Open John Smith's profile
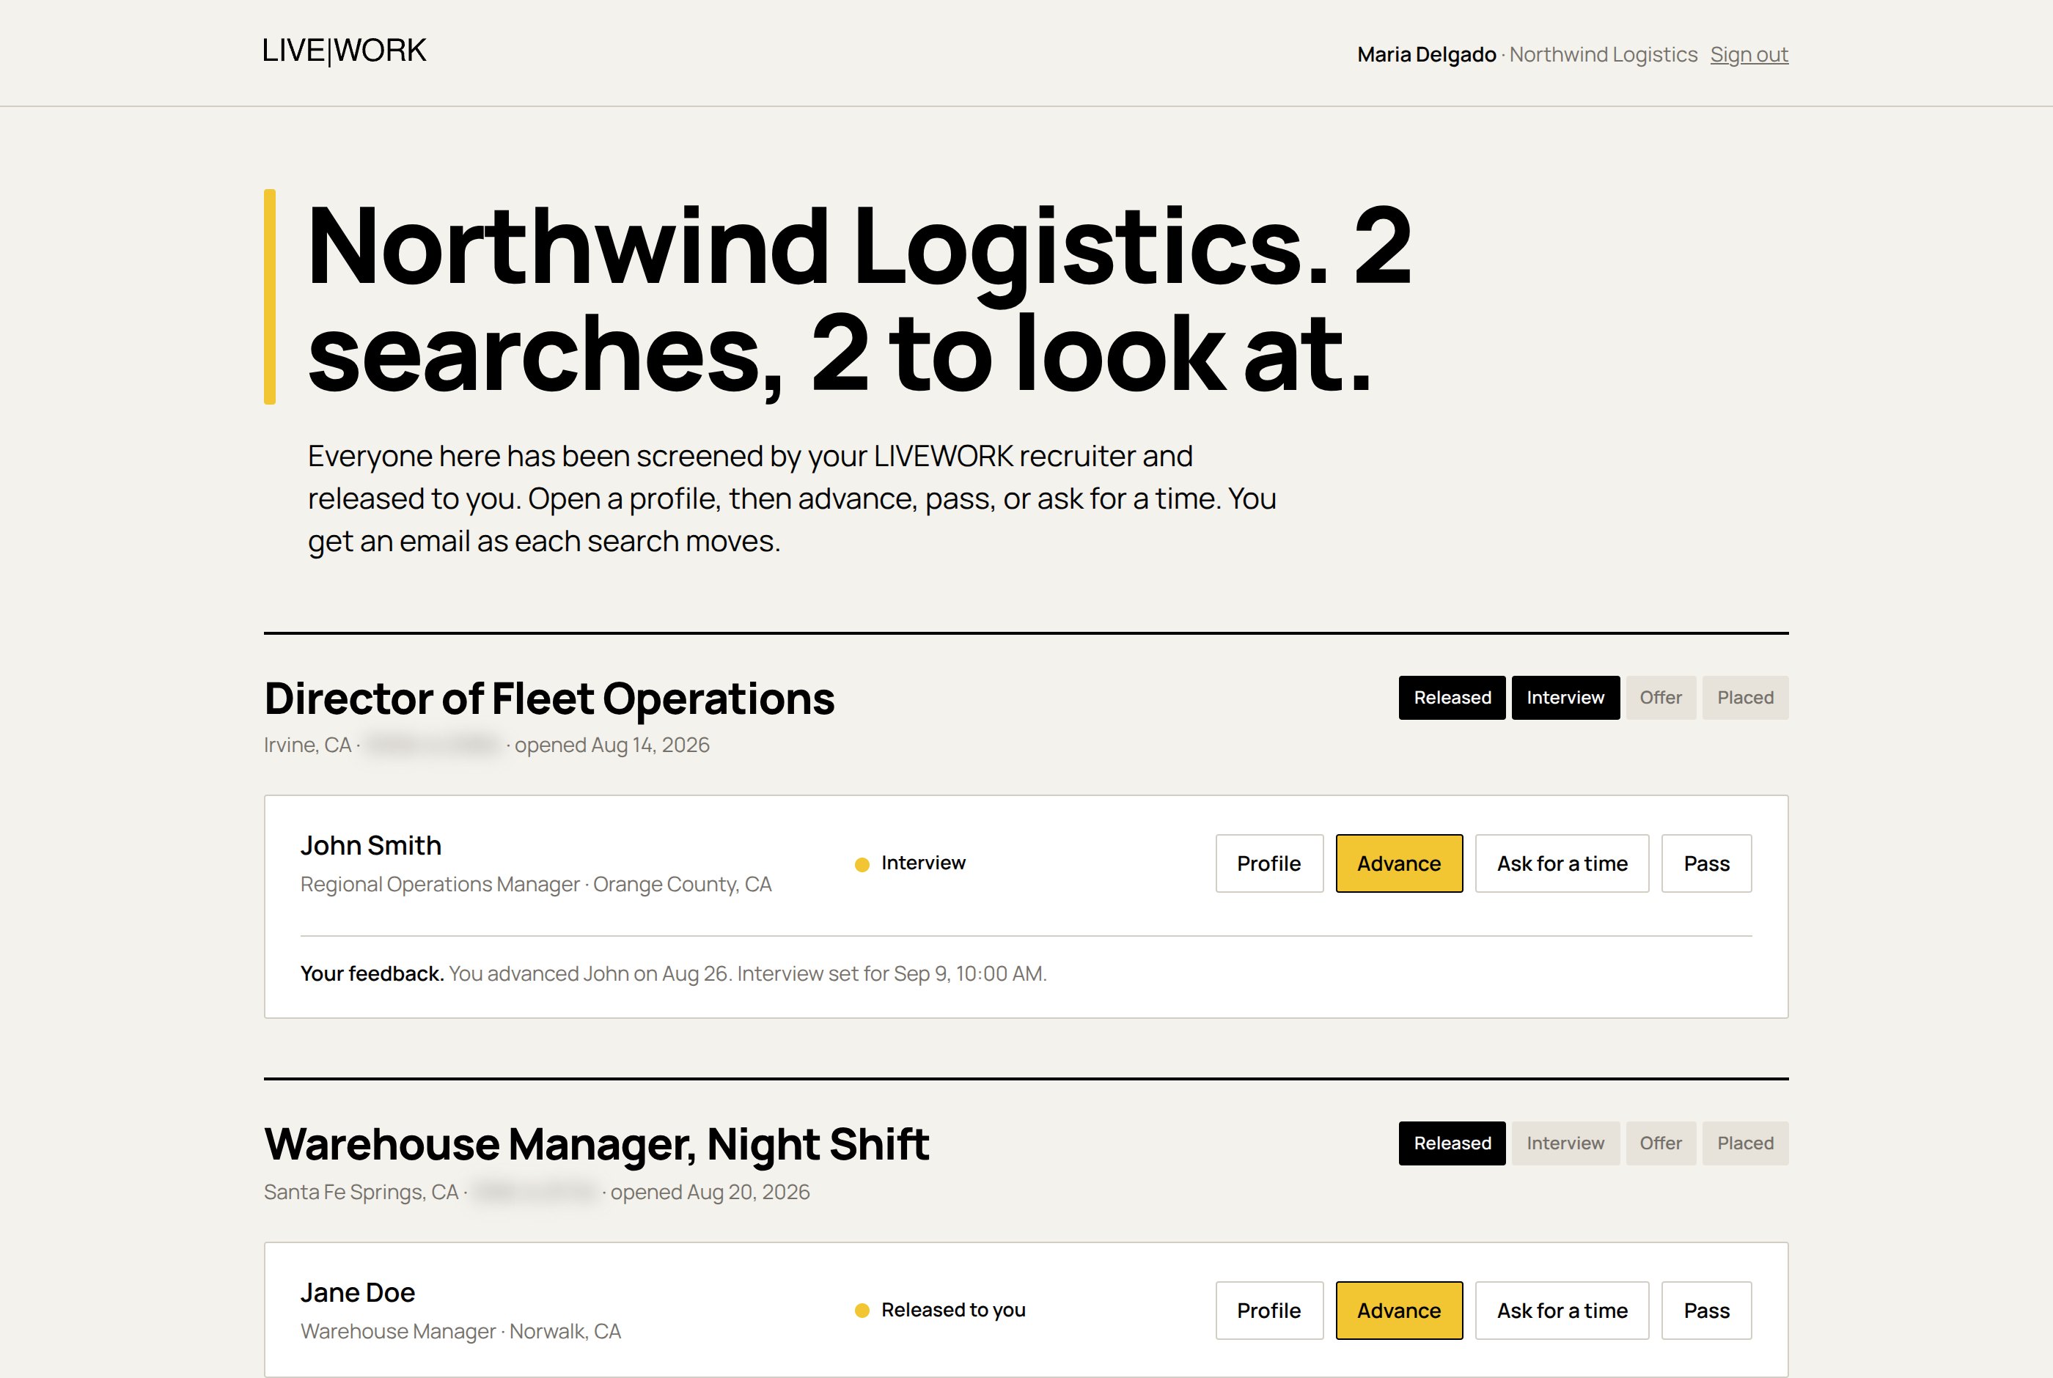This screenshot has width=2053, height=1378. point(1269,863)
